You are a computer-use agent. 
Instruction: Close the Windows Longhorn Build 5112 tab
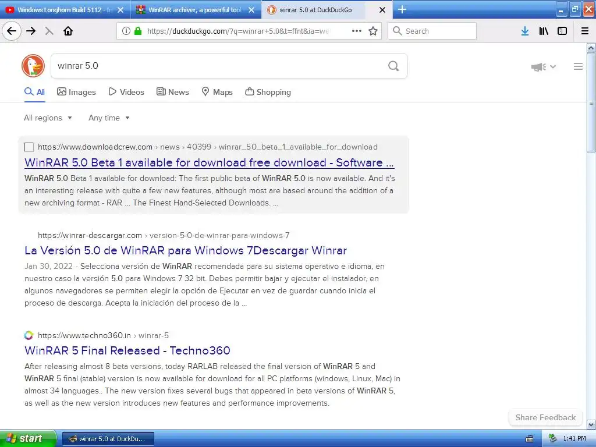[x=120, y=10]
